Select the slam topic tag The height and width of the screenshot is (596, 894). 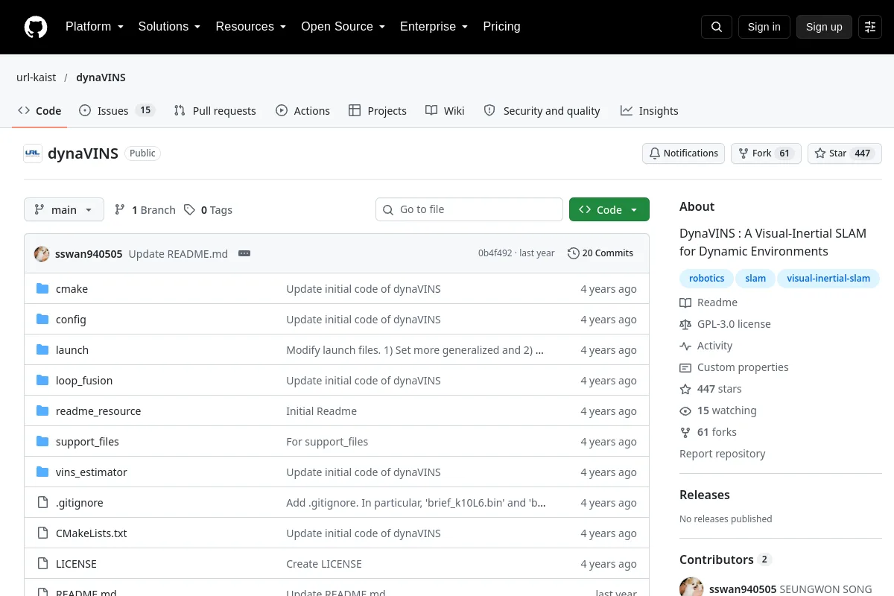coord(755,279)
